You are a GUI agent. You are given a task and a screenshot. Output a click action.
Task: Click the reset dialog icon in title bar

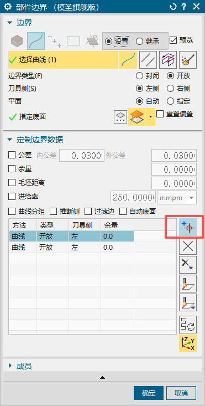point(173,7)
